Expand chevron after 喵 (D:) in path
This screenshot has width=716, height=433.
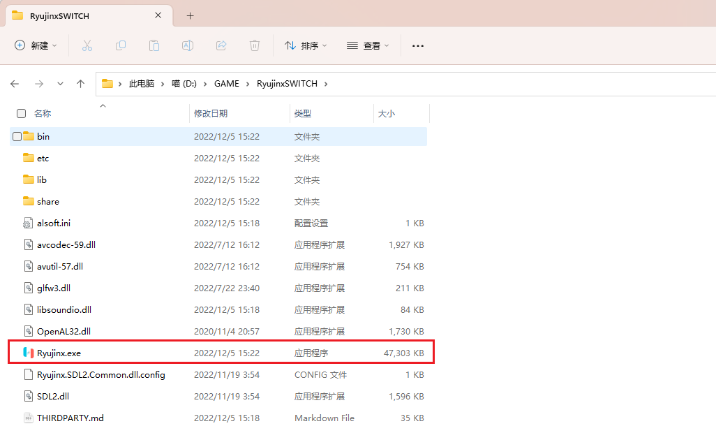pos(205,84)
